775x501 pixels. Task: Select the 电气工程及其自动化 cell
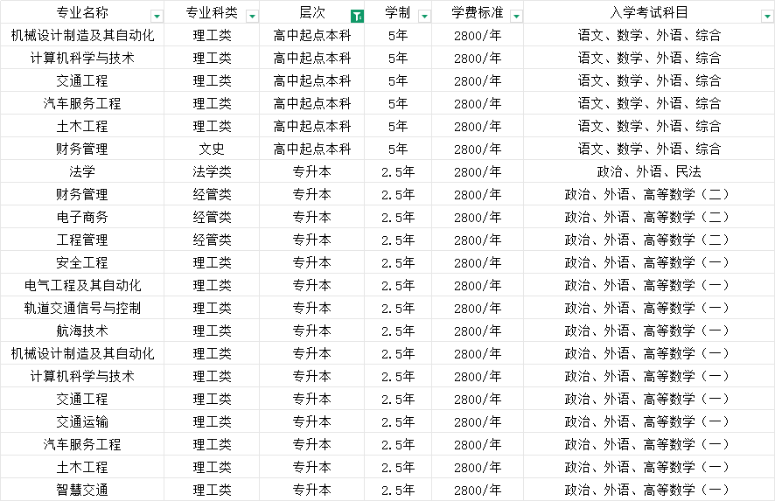point(82,285)
